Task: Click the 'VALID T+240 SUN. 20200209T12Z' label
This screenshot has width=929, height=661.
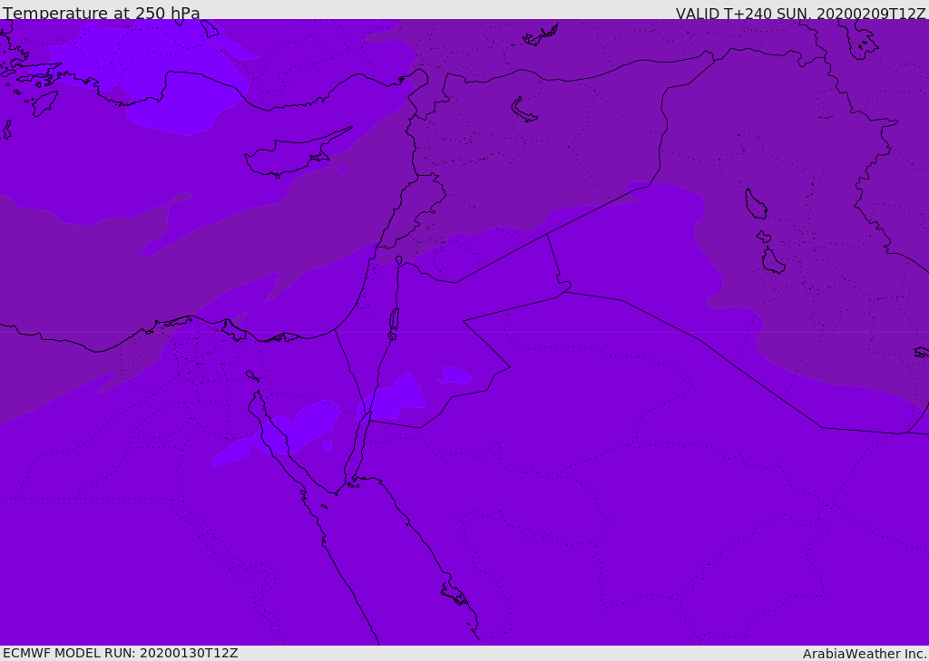Action: pyautogui.click(x=800, y=14)
